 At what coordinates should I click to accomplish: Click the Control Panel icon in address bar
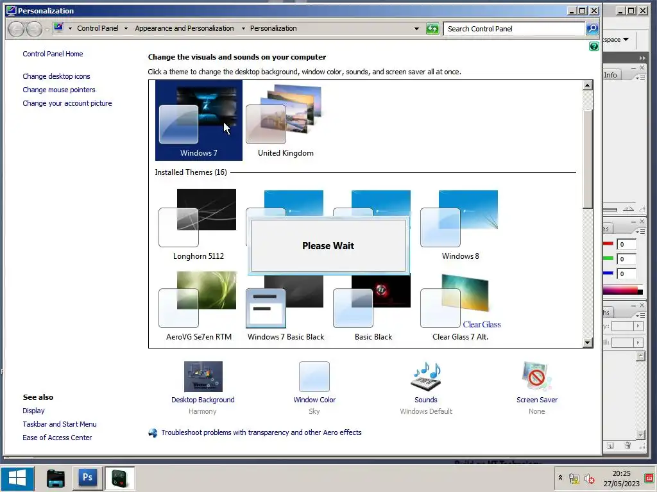[x=58, y=28]
